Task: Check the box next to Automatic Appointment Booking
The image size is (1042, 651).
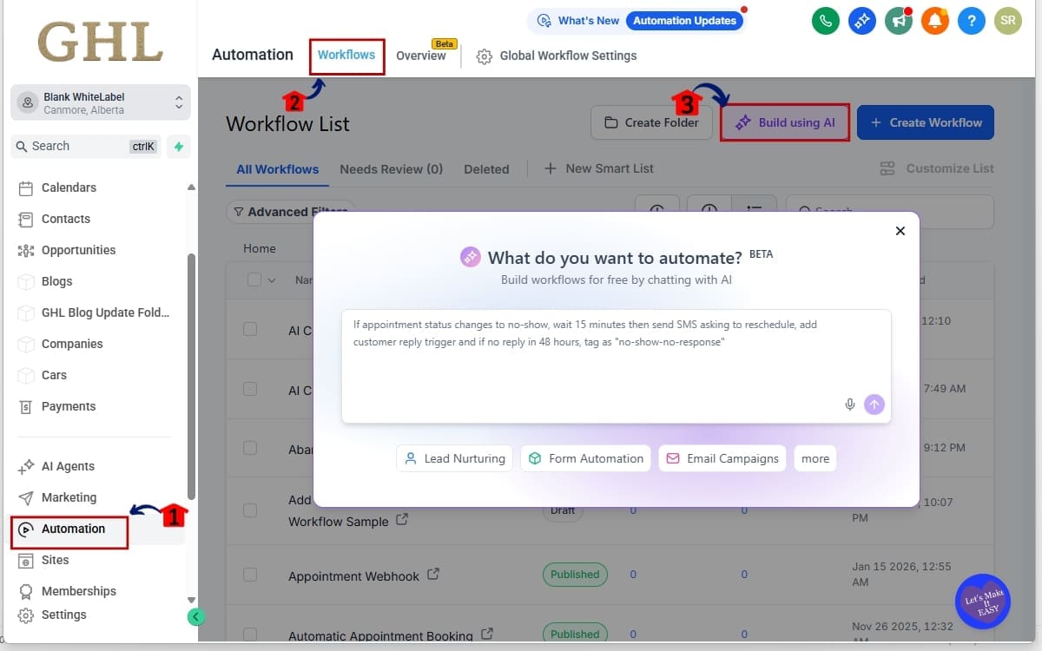Action: 249,633
